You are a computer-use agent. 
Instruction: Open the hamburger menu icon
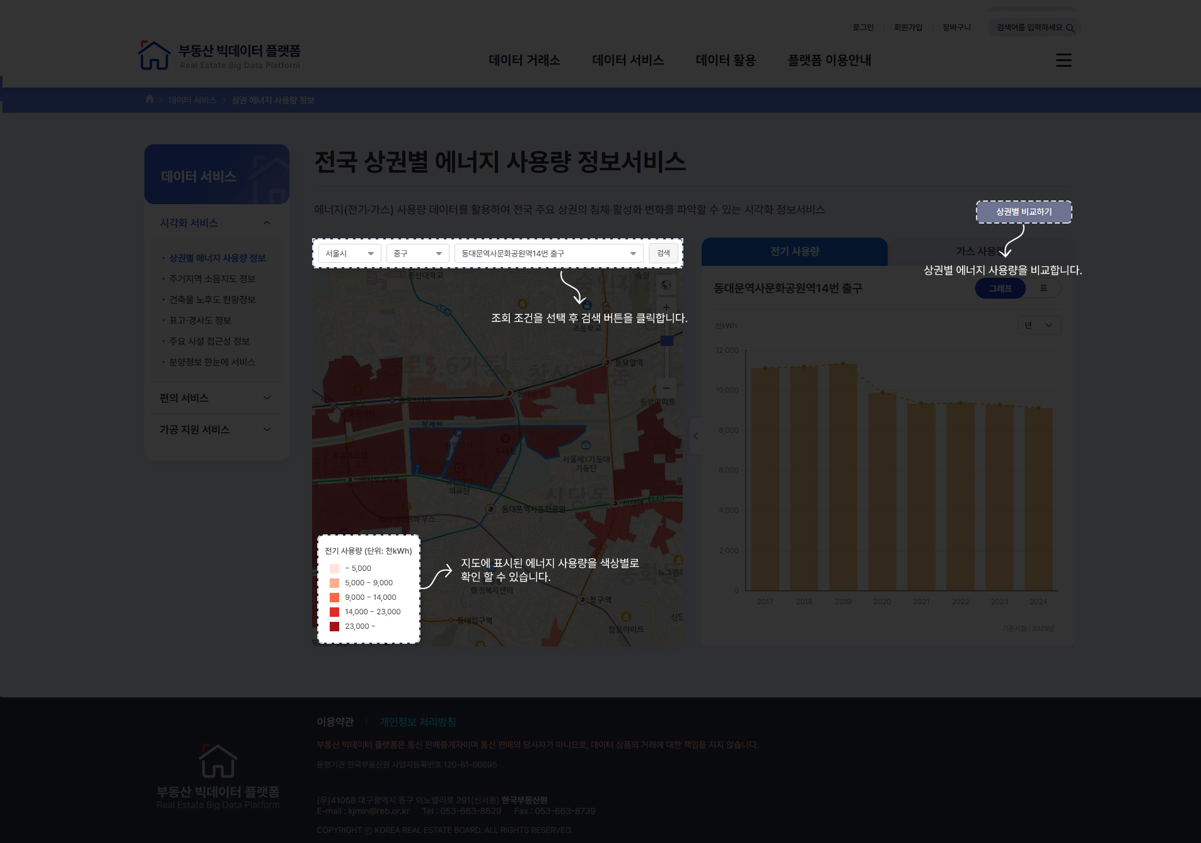(x=1064, y=60)
